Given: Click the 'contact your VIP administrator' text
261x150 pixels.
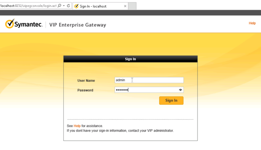Looking at the screenshot, I should (151, 131).
